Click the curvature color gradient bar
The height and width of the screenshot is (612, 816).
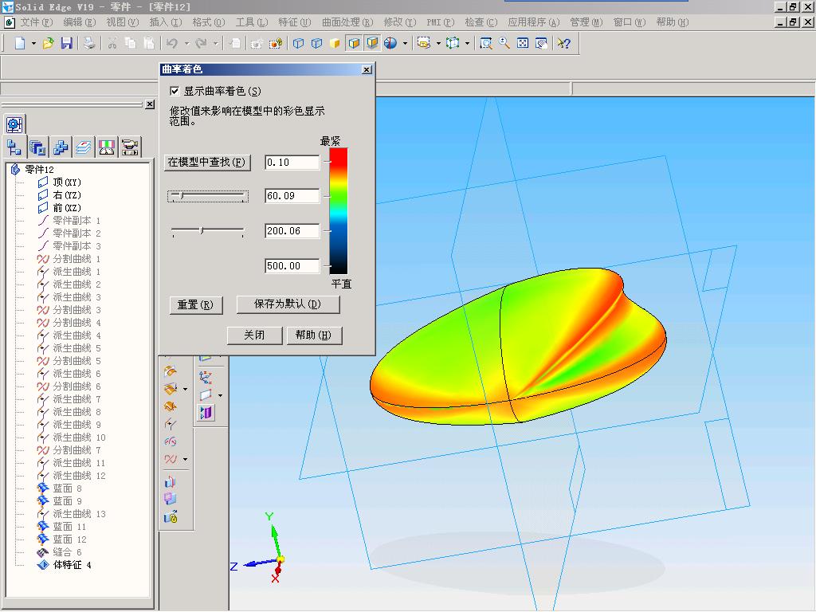[x=338, y=210]
